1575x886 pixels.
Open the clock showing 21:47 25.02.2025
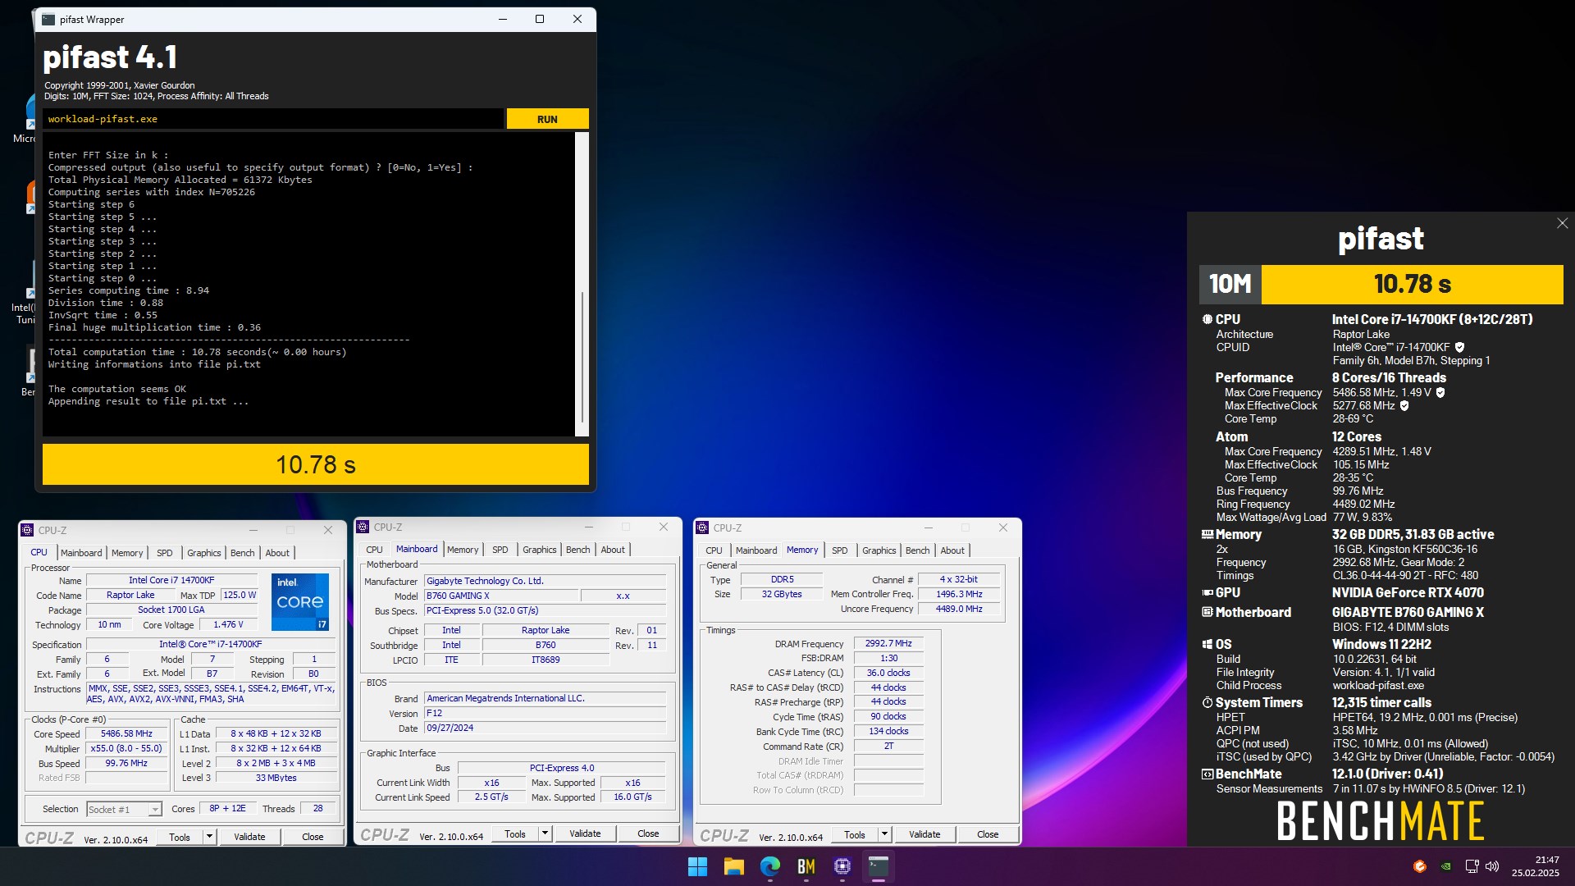(x=1536, y=866)
